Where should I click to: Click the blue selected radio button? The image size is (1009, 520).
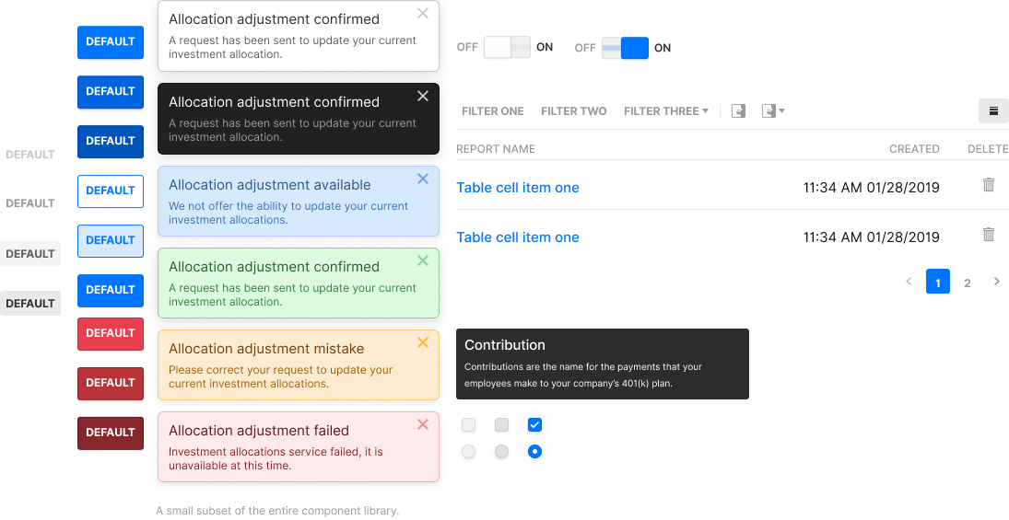coord(534,452)
